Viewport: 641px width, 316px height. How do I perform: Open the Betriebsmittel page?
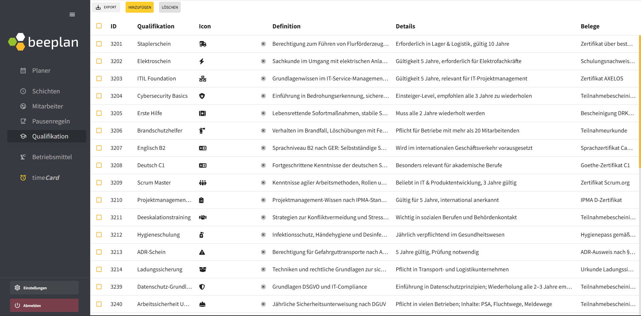(52, 157)
